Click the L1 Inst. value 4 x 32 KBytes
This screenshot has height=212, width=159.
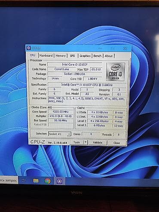click(x=99, y=117)
